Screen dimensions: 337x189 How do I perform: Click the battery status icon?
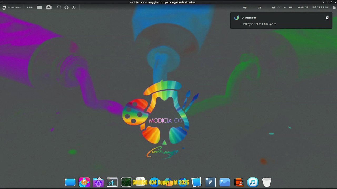click(x=291, y=7)
